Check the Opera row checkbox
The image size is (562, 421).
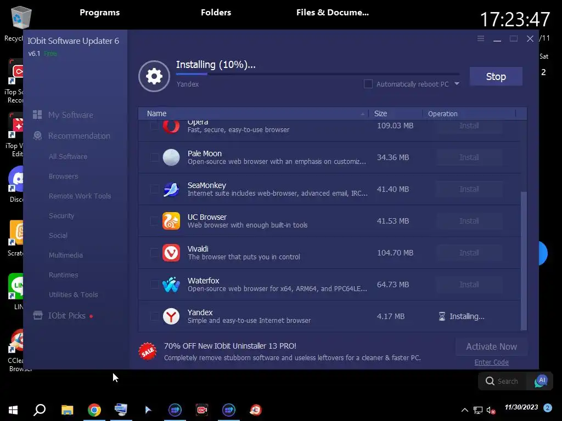[x=154, y=126]
